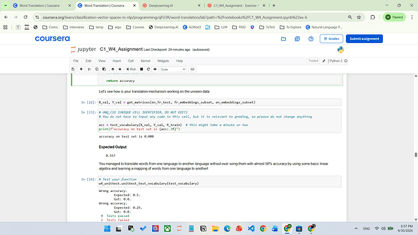
Task: Copy the selected cells
Action: click(x=97, y=69)
